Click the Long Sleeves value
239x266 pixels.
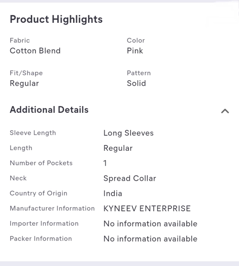point(128,133)
